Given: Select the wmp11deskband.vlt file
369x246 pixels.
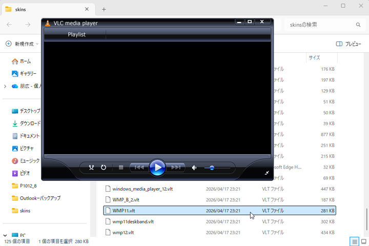Looking at the screenshot, I should pos(219,221).
